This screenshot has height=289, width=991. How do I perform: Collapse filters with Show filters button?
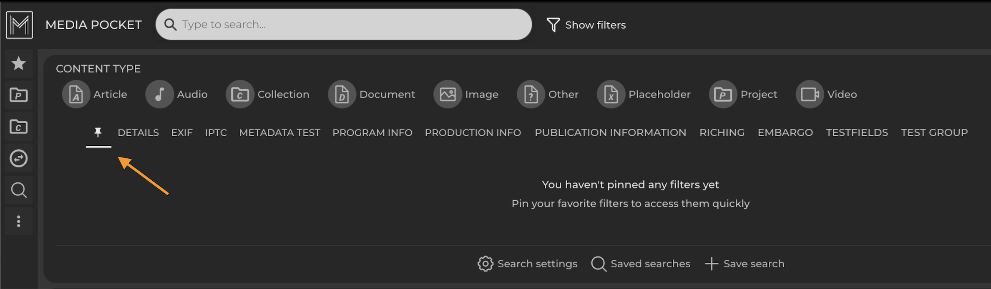click(x=586, y=25)
